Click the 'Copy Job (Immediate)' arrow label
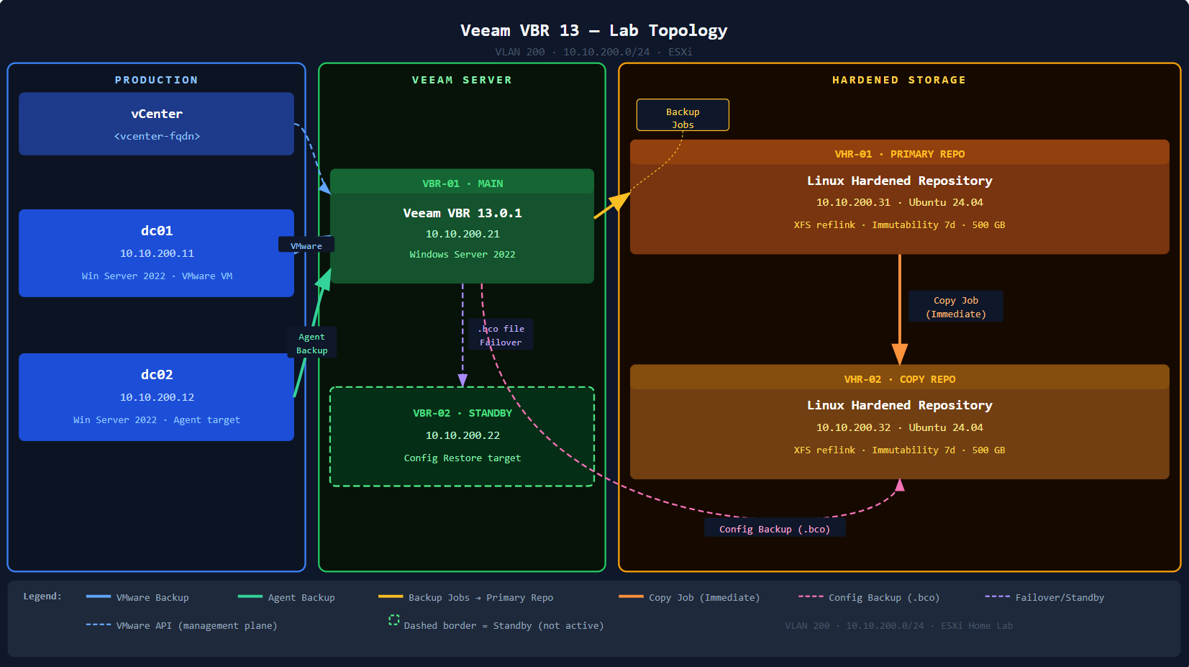Screen dimensions: 1189x667 (956, 307)
